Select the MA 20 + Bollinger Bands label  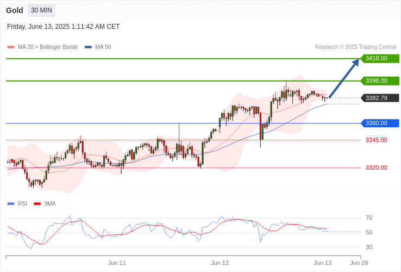[x=48, y=47]
